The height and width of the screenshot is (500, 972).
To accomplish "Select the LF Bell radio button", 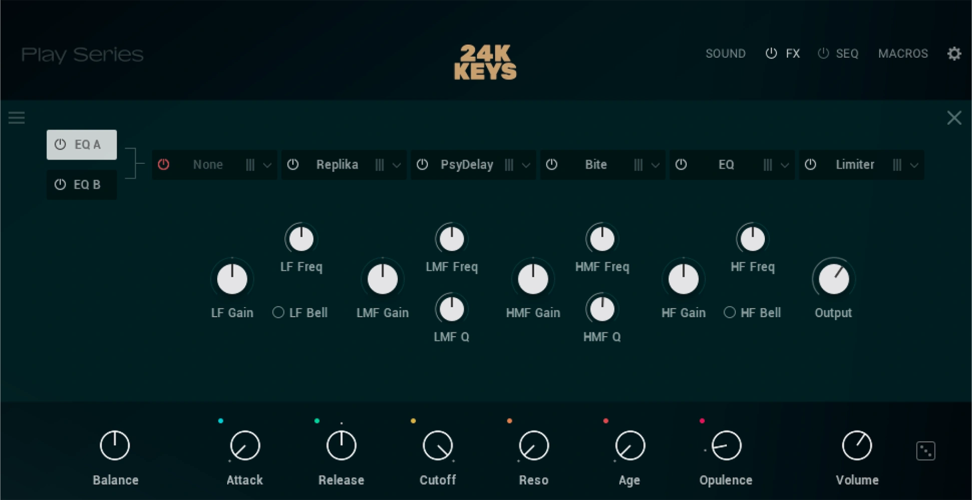I will 279,312.
